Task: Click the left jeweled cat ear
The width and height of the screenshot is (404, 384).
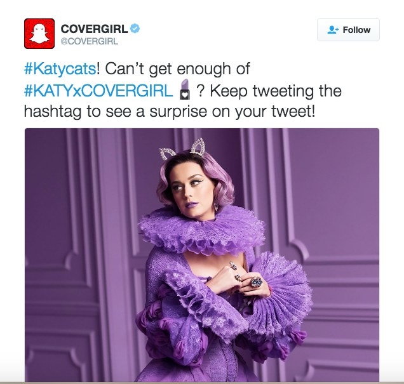Action: [x=168, y=154]
